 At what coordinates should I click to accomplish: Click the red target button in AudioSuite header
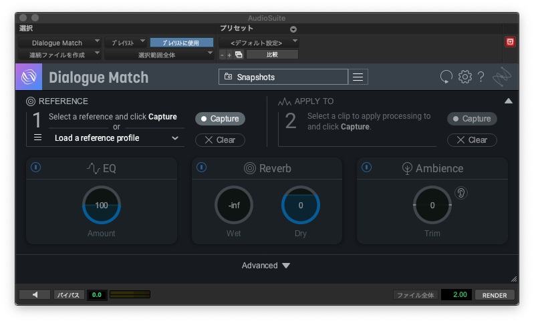510,42
